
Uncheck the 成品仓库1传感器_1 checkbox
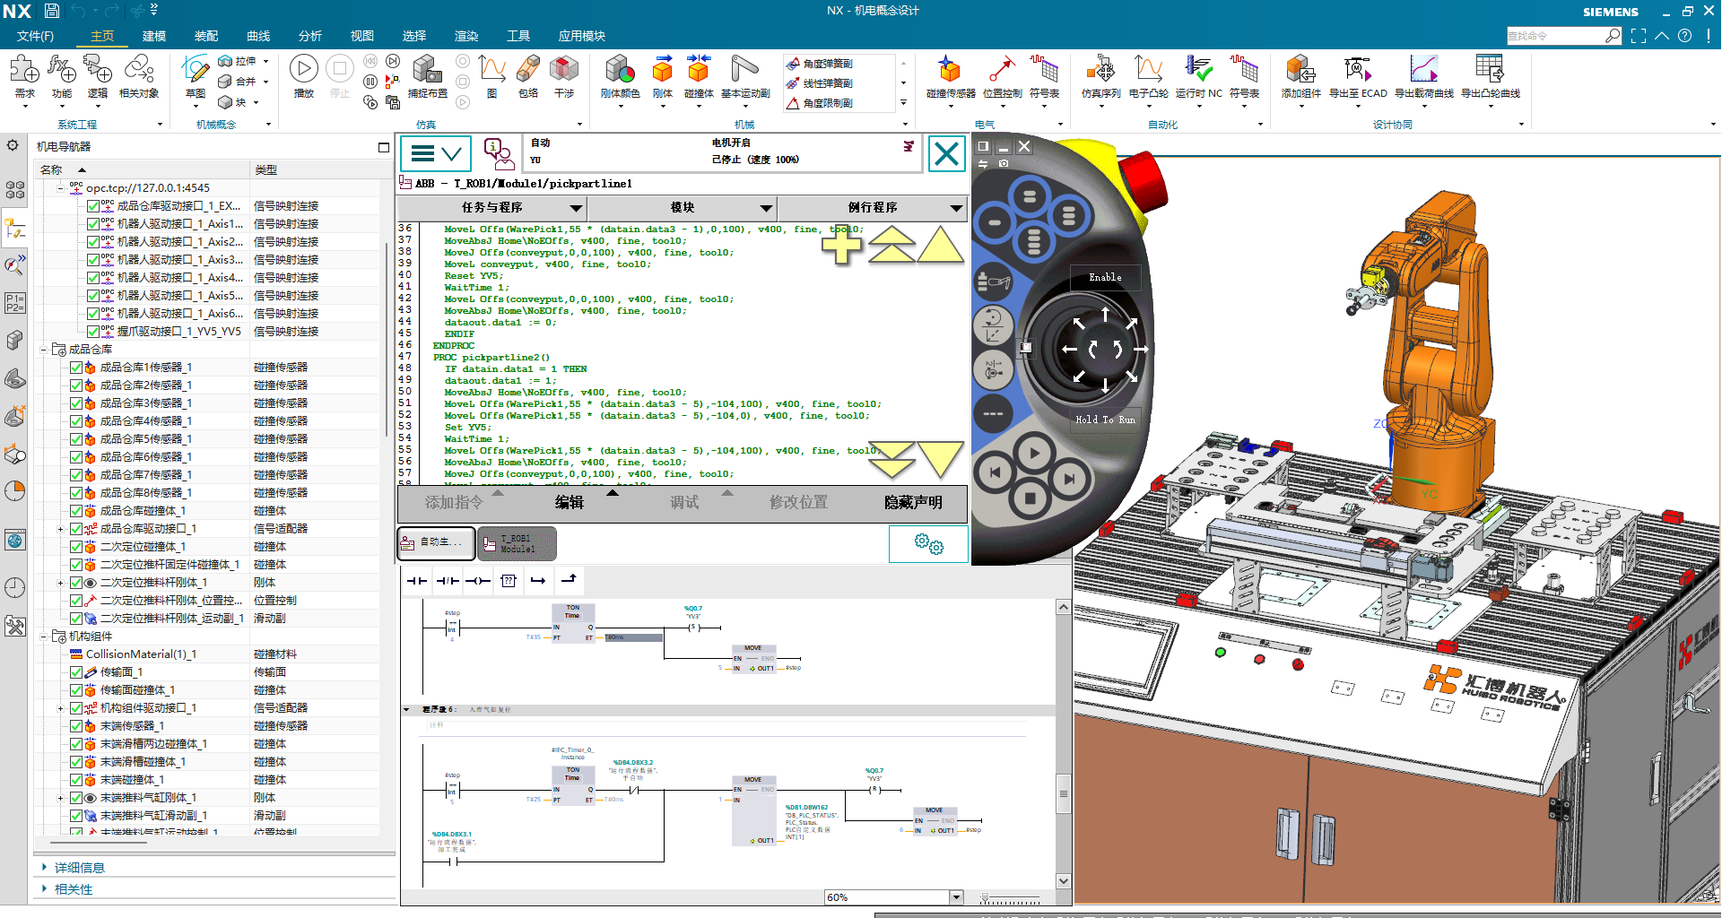click(76, 368)
